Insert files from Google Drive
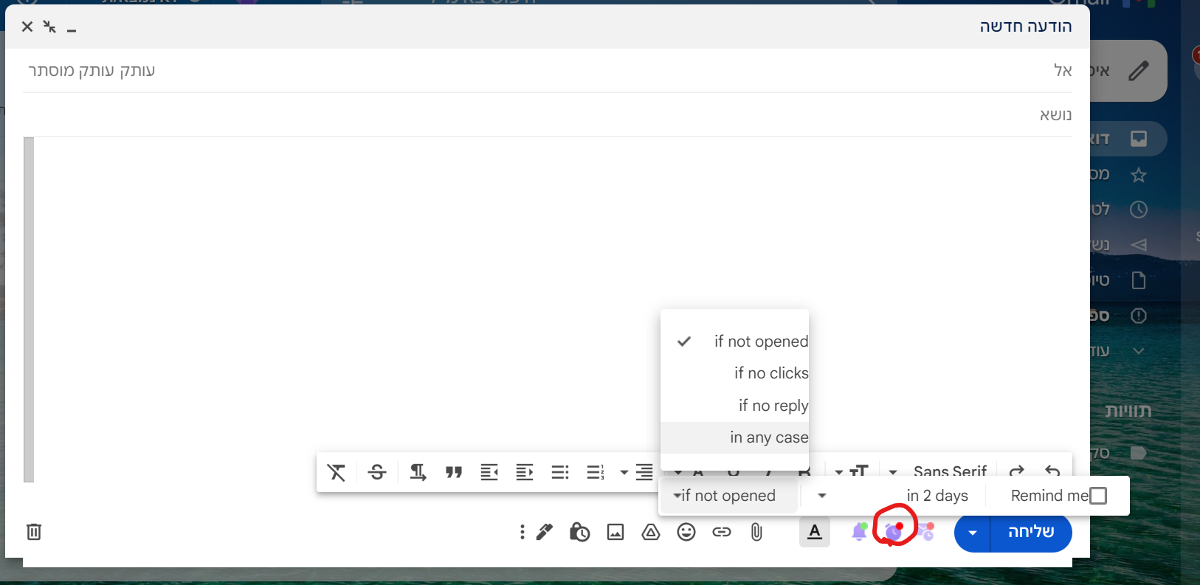 click(x=651, y=532)
